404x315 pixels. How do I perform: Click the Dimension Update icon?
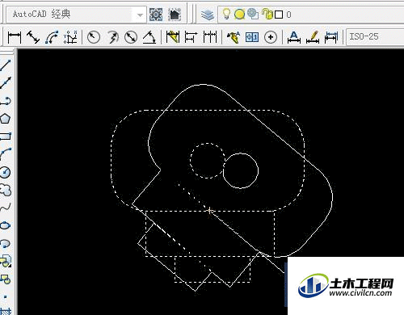tap(331, 37)
